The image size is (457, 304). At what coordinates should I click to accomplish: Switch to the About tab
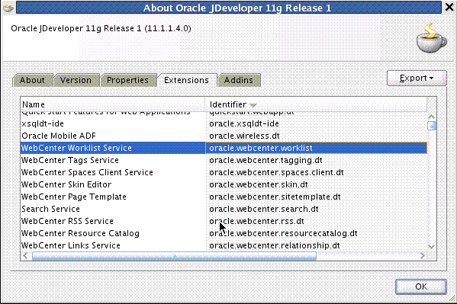[x=32, y=80]
